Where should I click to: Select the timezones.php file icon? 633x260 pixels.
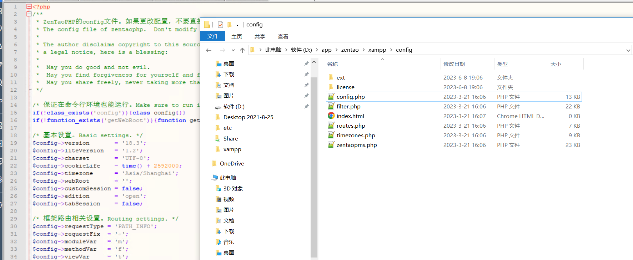(331, 135)
